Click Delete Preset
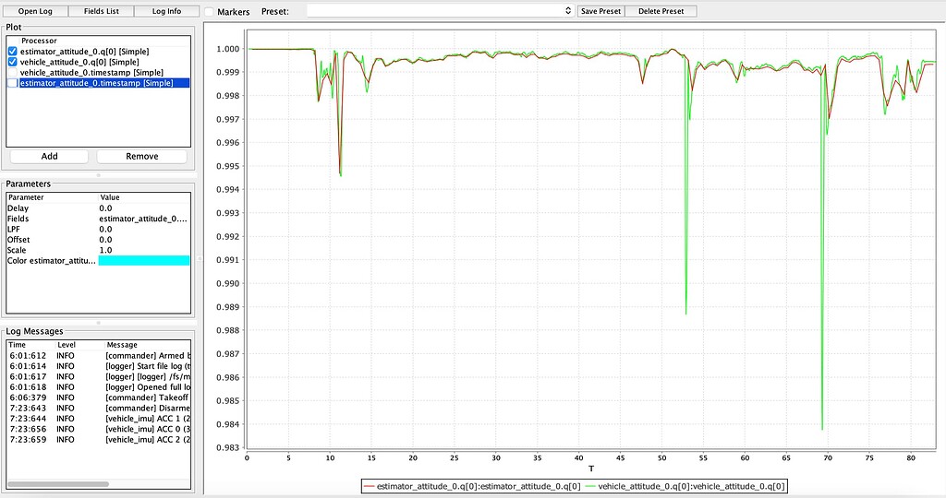The width and height of the screenshot is (946, 498). [661, 11]
